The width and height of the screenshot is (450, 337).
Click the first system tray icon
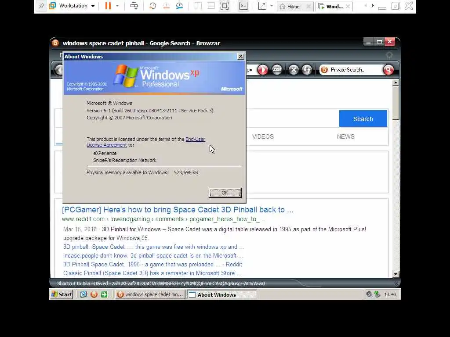pyautogui.click(x=369, y=294)
